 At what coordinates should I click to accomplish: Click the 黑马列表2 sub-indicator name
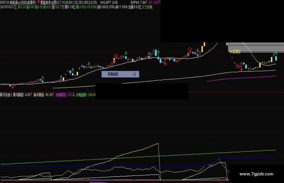point(6,95)
